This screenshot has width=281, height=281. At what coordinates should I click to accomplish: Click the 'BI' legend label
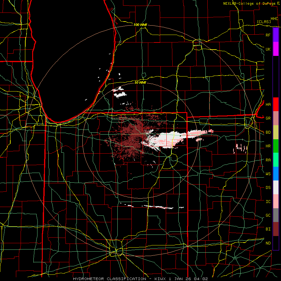click(268, 229)
